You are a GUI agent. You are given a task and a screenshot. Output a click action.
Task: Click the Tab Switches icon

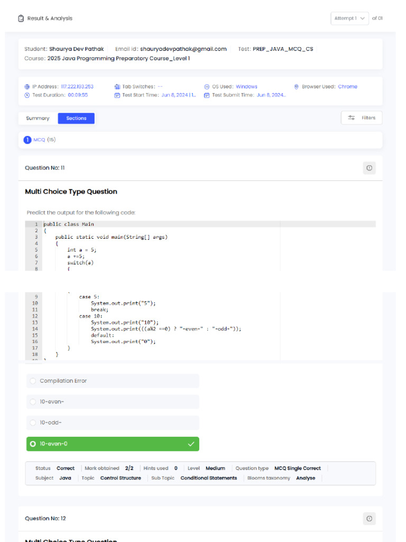click(x=117, y=87)
